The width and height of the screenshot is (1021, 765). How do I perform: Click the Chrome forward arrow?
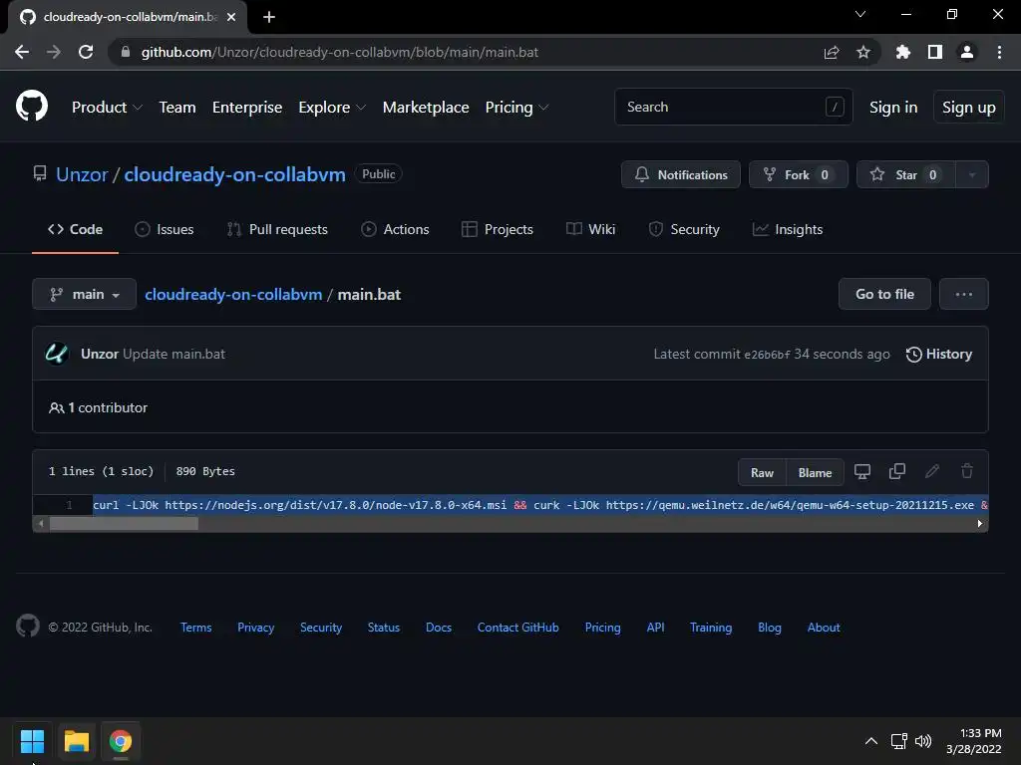[54, 52]
